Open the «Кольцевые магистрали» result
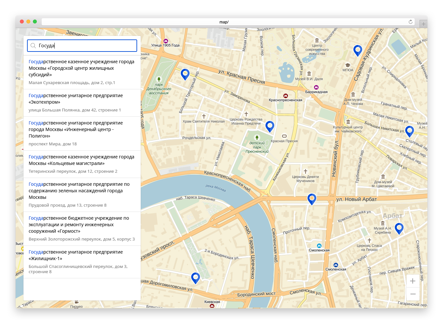The width and height of the screenshot is (443, 324). 82,164
